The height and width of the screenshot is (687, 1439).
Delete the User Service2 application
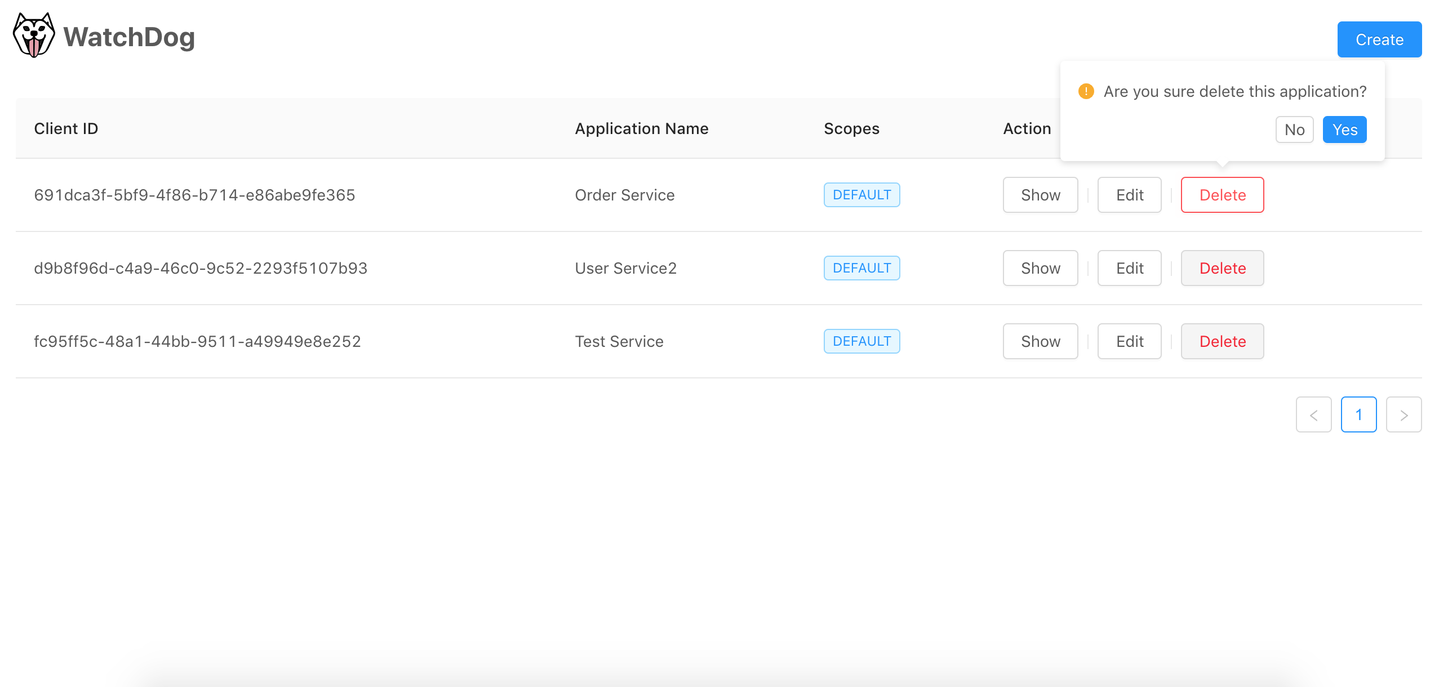(1222, 269)
